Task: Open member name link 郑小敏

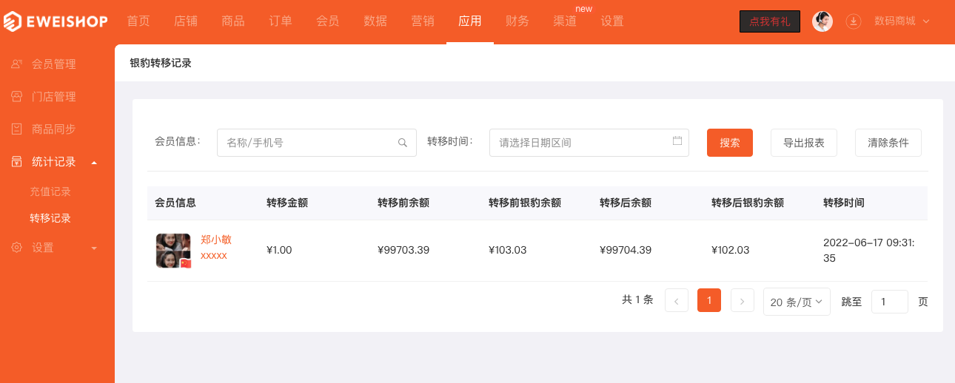Action: 216,240
